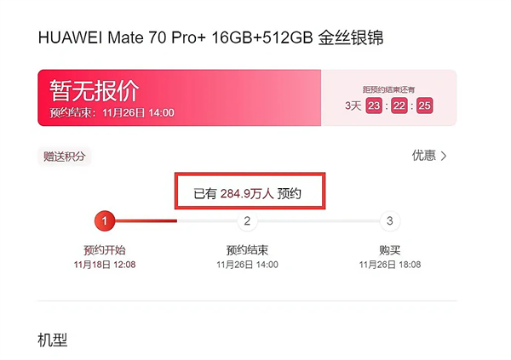Click step 3 circle marker
Screen dimensions: 511x360
pos(390,221)
